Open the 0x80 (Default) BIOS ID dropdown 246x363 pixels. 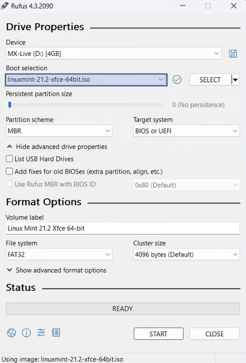click(186, 185)
